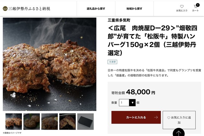The width and height of the screenshot is (204, 136).
Task: Open the 返礼品から探す menu
Action: pos(96,9)
